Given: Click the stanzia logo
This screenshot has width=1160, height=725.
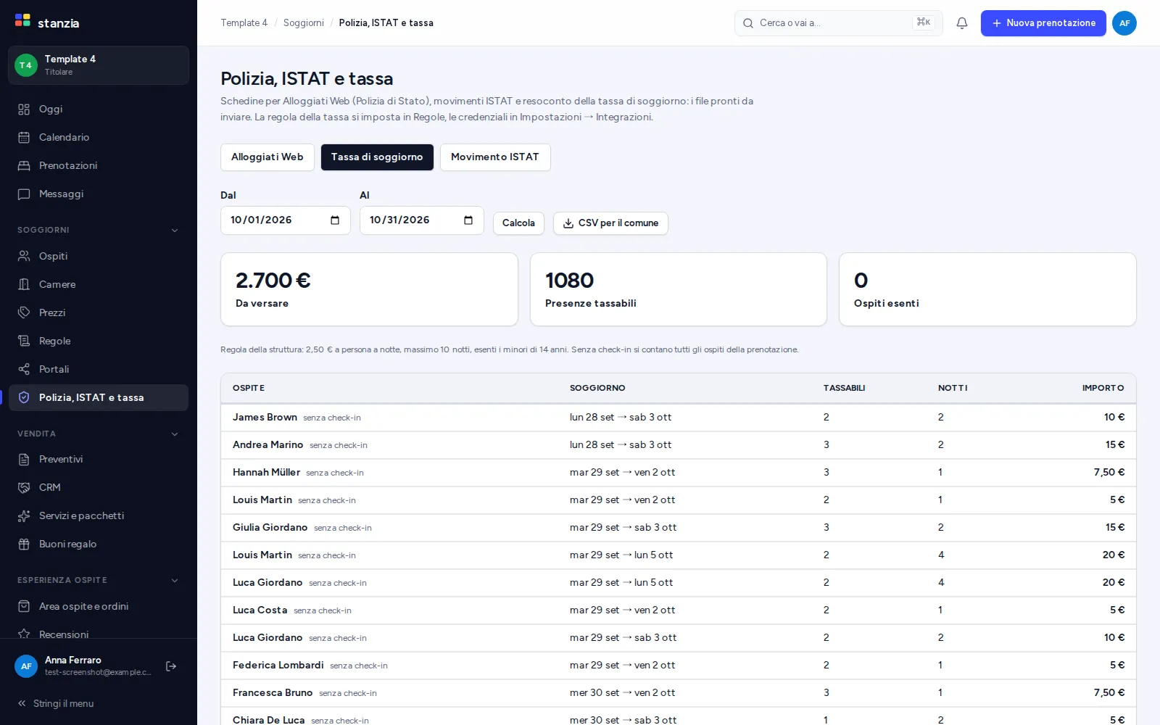Looking at the screenshot, I should click(47, 22).
